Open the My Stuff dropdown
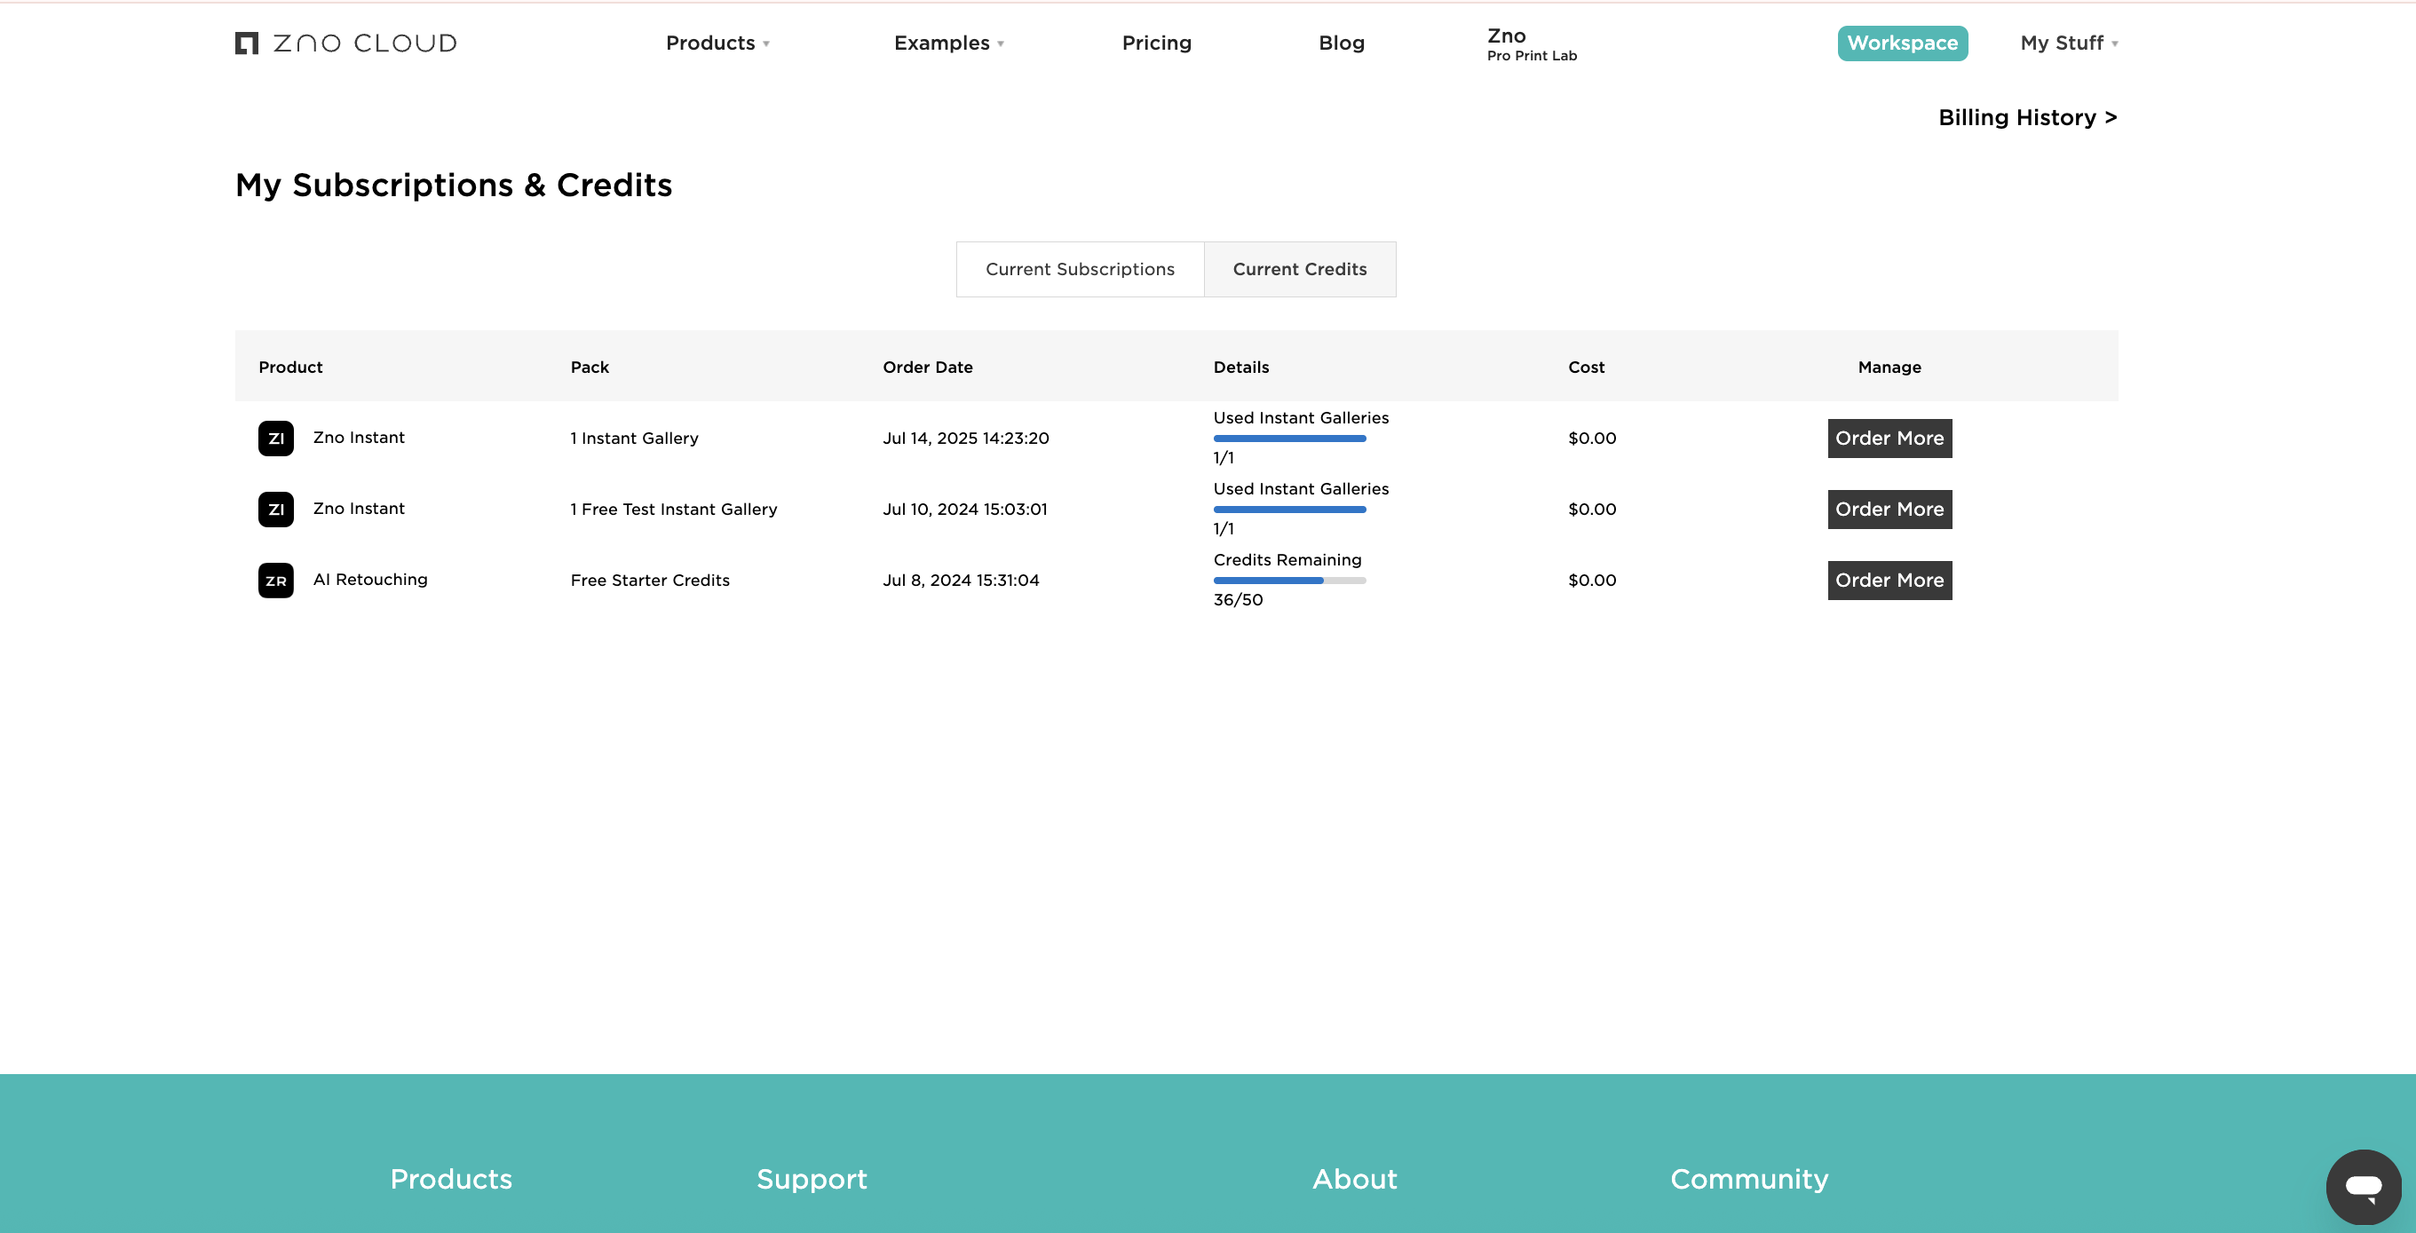 tap(2069, 43)
